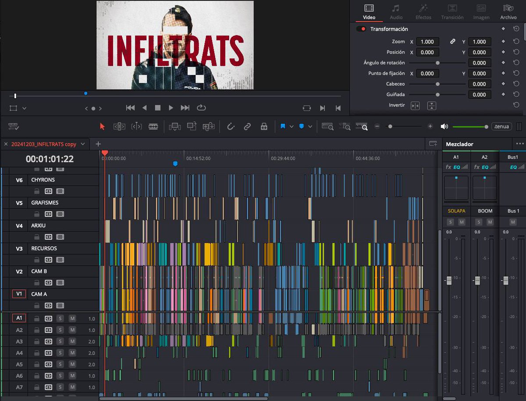The height and width of the screenshot is (401, 526).
Task: Click the Flip vertical Invertir button
Action: pos(432,106)
